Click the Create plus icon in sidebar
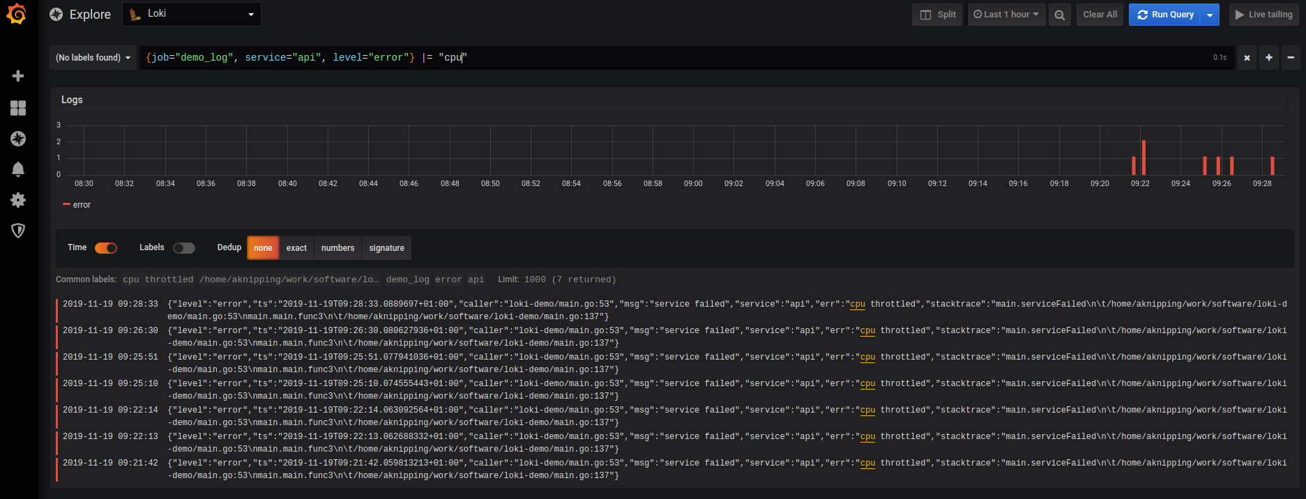The image size is (1306, 499). [x=18, y=76]
